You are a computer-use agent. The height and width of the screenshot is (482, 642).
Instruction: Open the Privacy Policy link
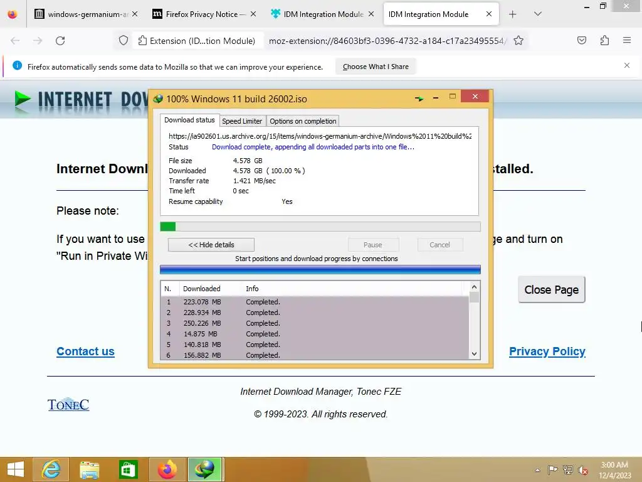click(x=547, y=351)
